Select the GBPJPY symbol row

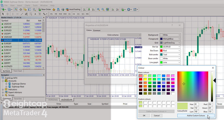point(21,63)
